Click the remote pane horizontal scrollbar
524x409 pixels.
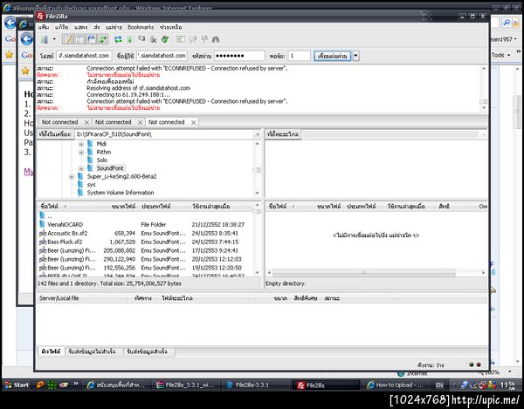pos(363,273)
